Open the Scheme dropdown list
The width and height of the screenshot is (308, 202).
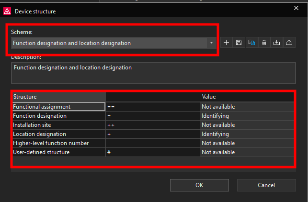coord(211,43)
